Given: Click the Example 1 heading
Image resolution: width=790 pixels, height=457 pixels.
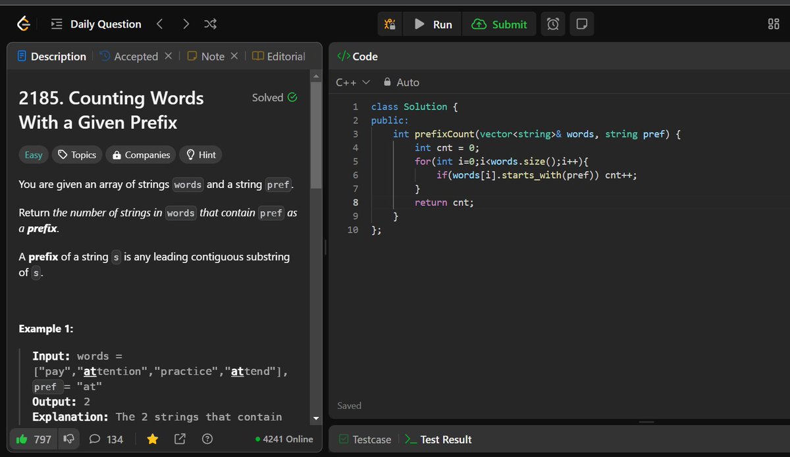Looking at the screenshot, I should [46, 329].
